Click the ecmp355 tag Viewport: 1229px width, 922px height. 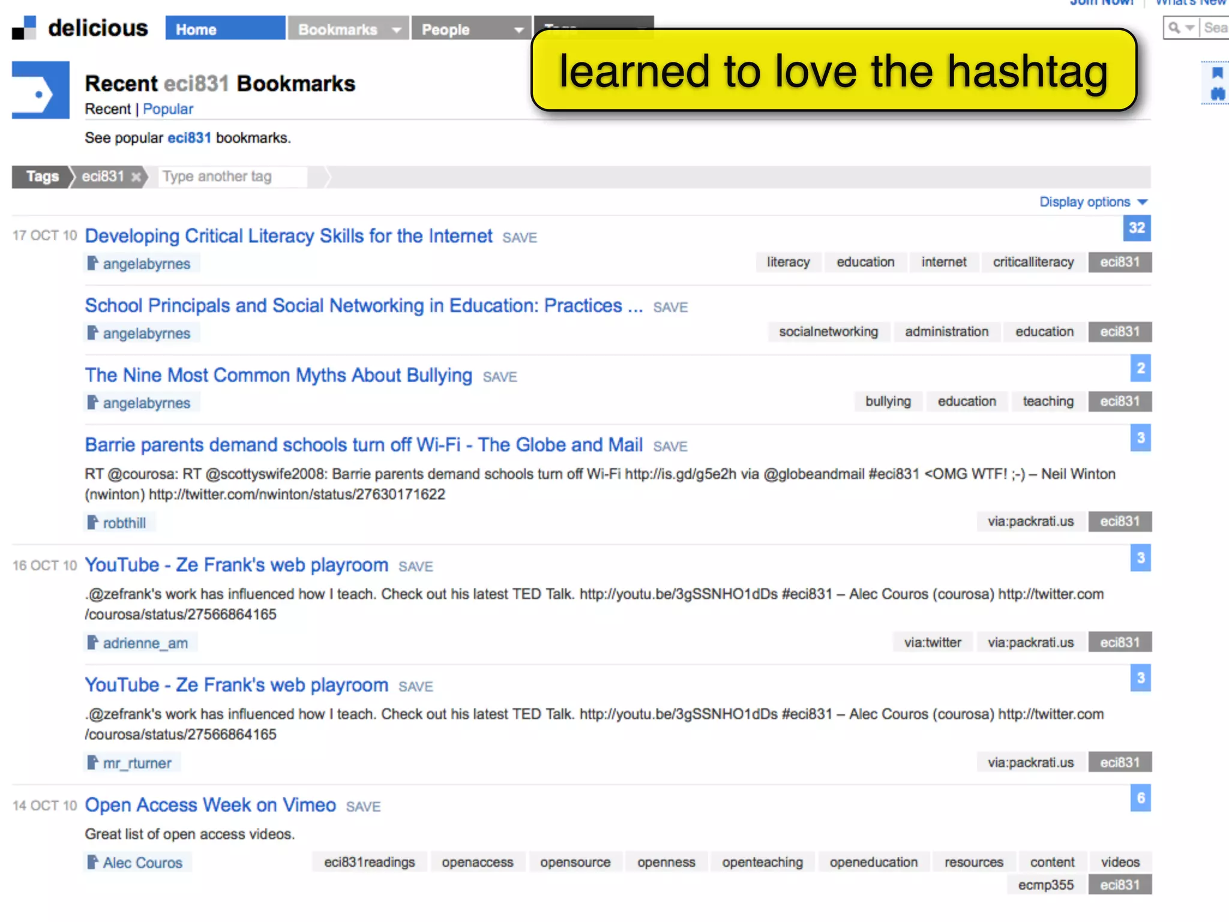(x=1045, y=885)
